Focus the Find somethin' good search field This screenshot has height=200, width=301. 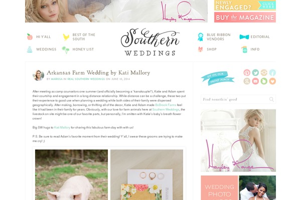click(x=238, y=99)
